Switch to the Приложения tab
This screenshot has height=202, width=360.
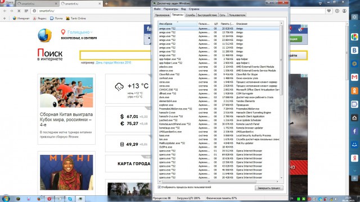(x=162, y=15)
